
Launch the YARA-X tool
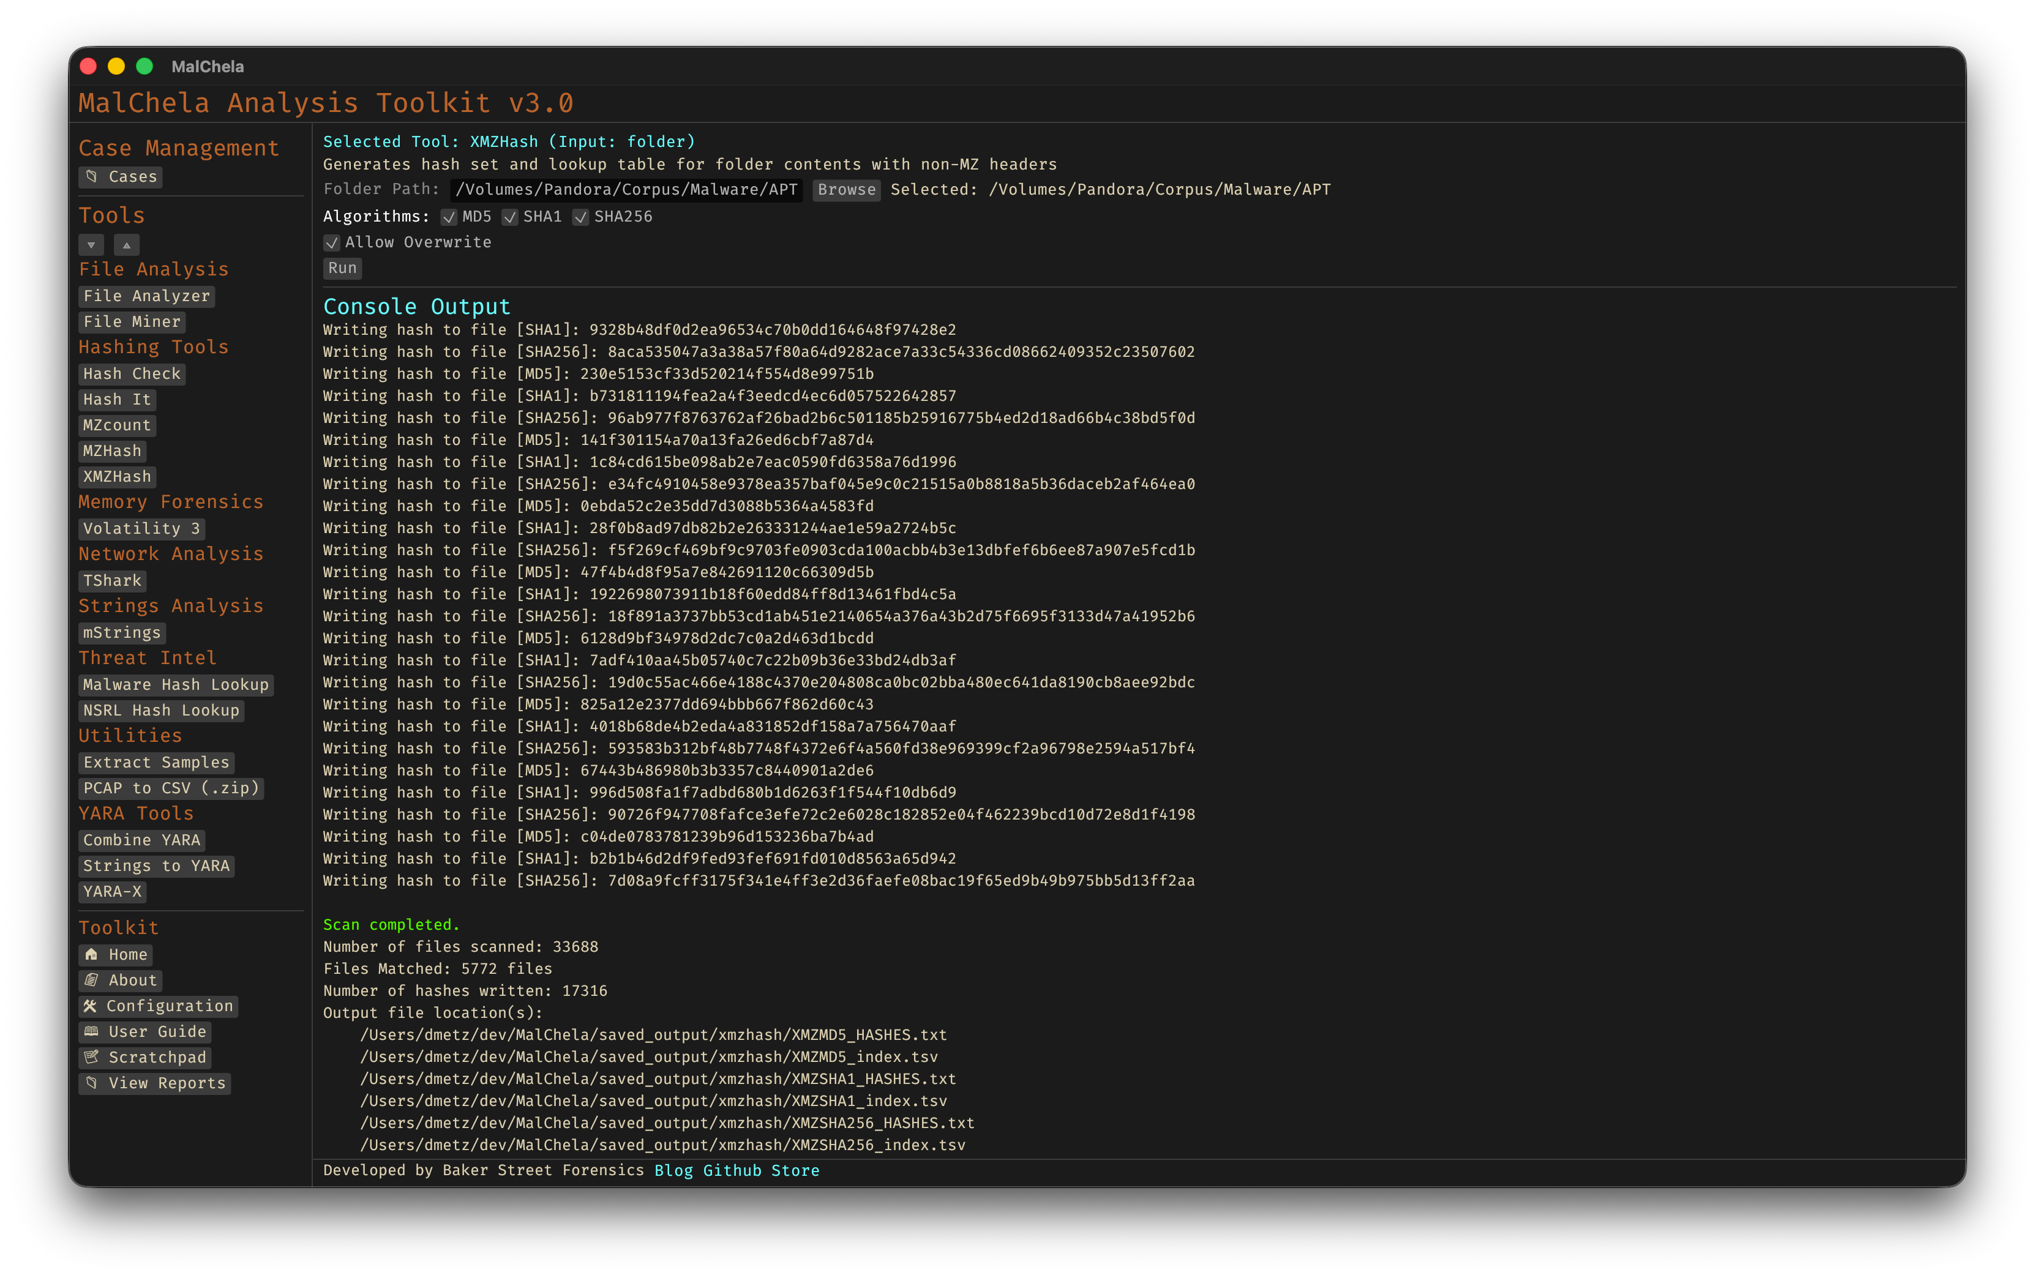(x=113, y=891)
